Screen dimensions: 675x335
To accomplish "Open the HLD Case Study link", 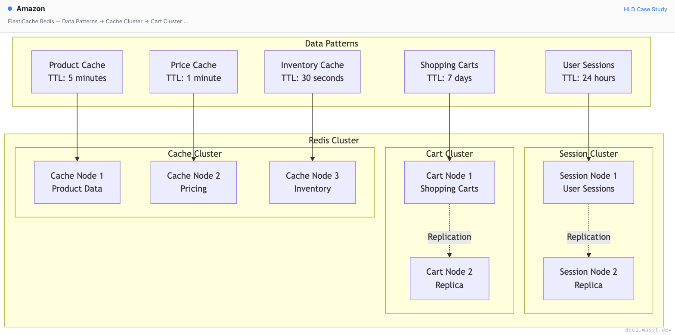I will pyautogui.click(x=645, y=9).
